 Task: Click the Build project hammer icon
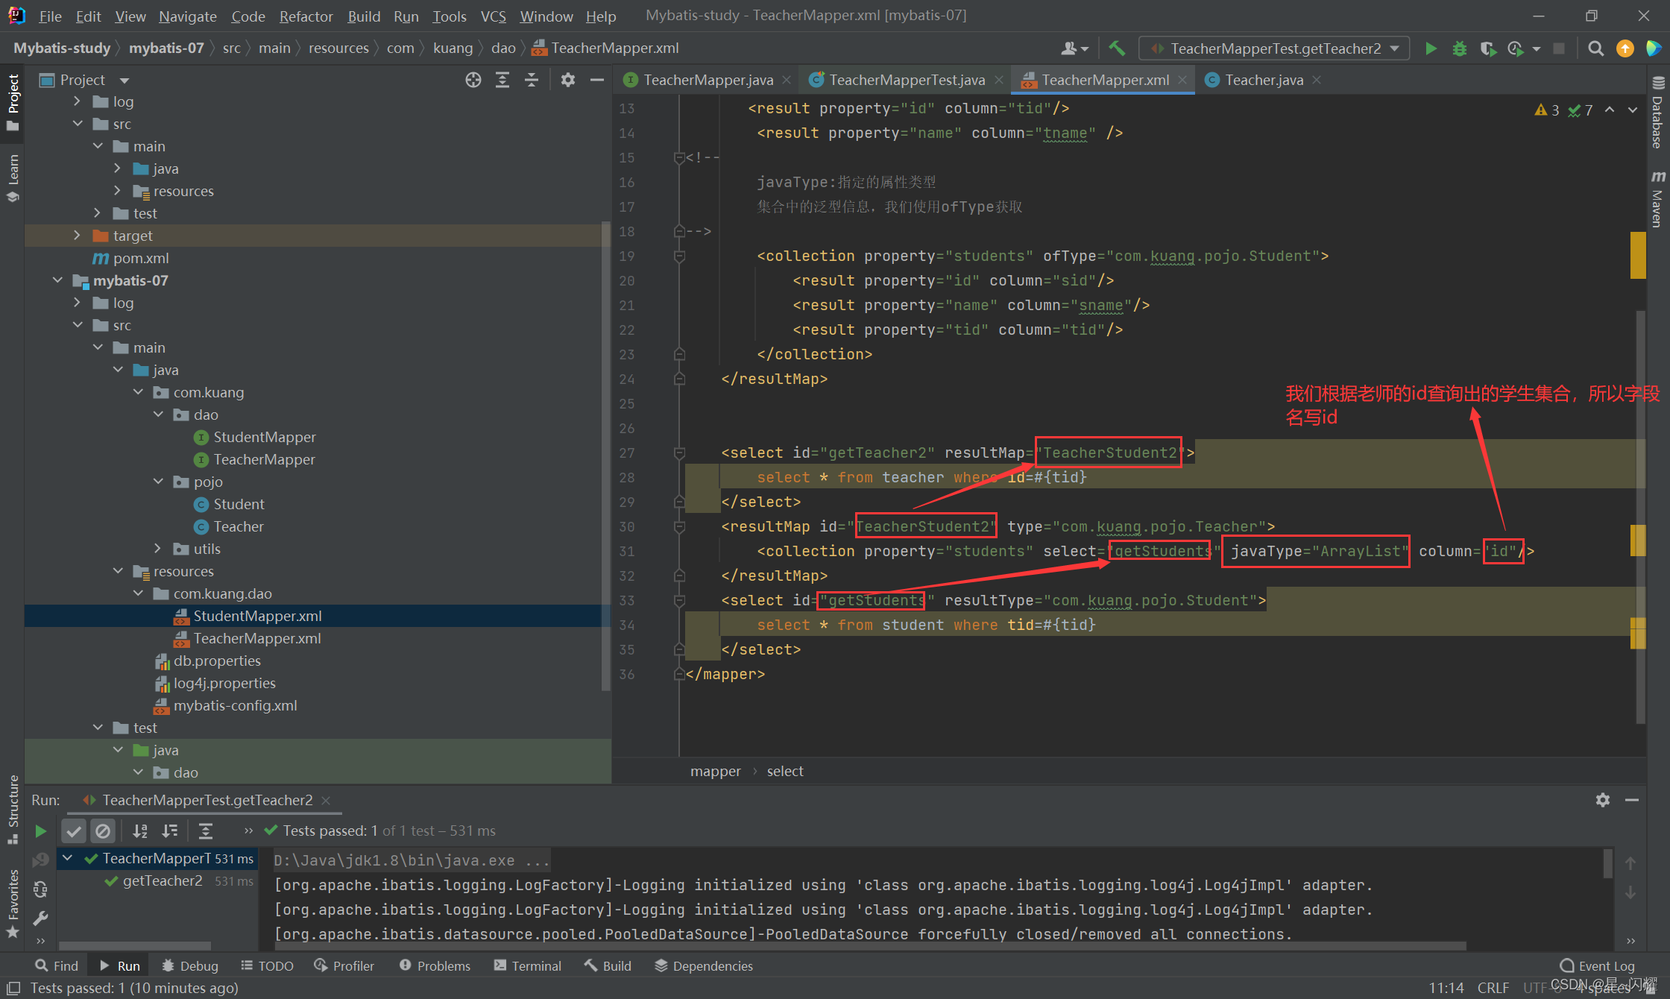(1117, 48)
